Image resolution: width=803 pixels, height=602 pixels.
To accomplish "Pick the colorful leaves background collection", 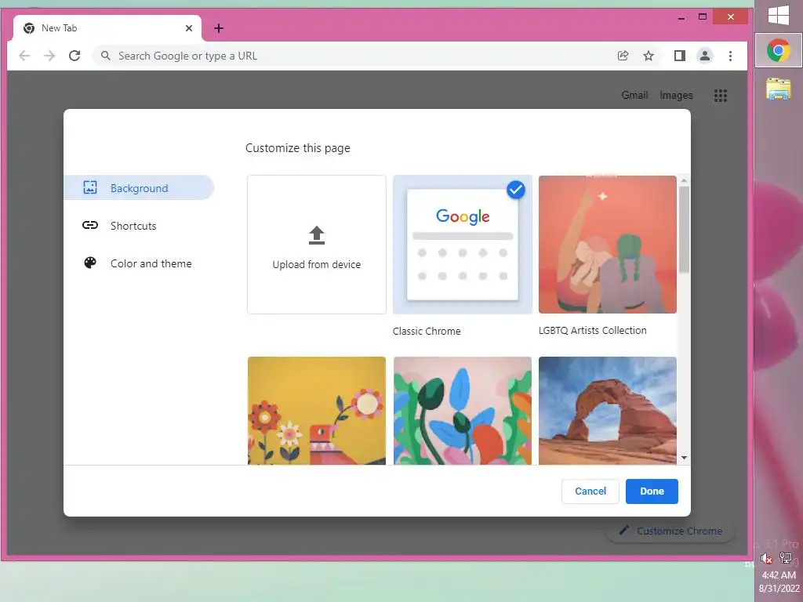I will click(463, 411).
